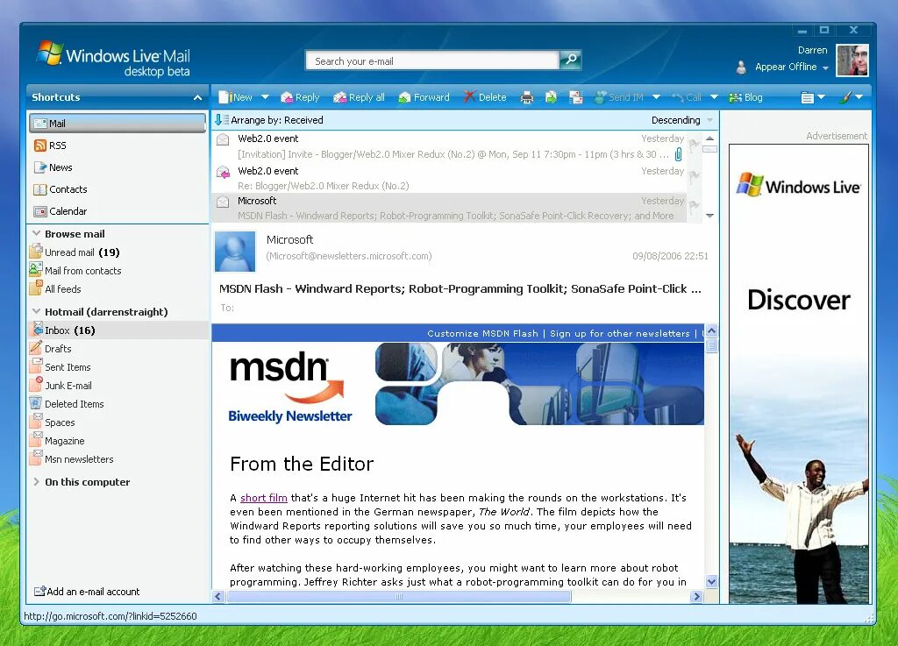
Task: Open the Junk E-mail folder
Action: (61, 386)
